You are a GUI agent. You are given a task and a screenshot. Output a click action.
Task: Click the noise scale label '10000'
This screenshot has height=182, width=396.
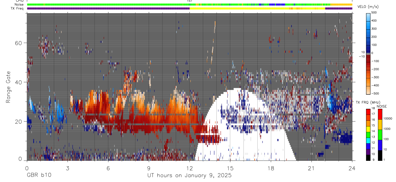(x=388, y=118)
